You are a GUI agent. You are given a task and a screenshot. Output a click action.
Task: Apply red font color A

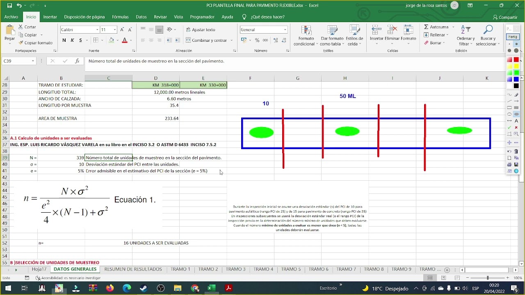126,40
